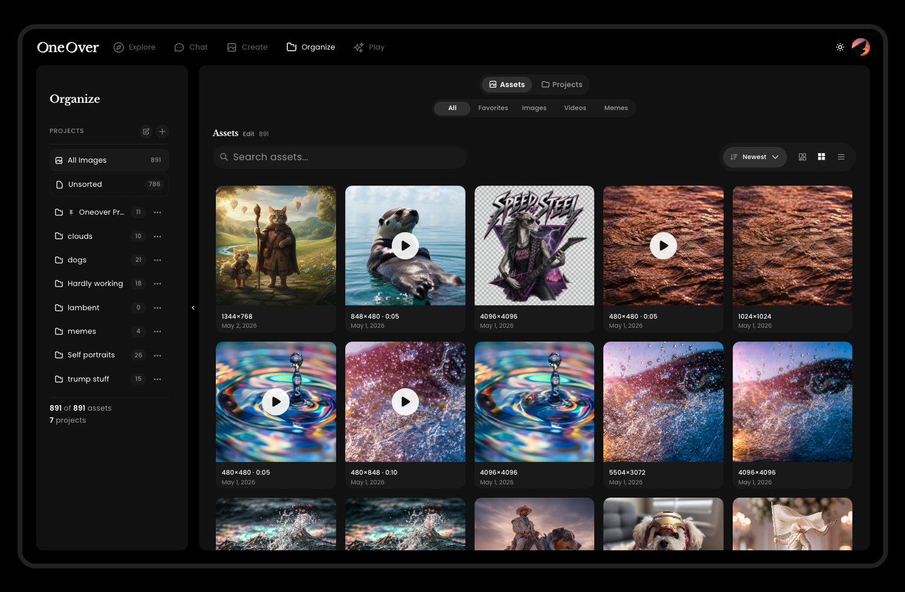Image resolution: width=905 pixels, height=592 pixels.
Task: Select the All filter
Action: pos(452,108)
